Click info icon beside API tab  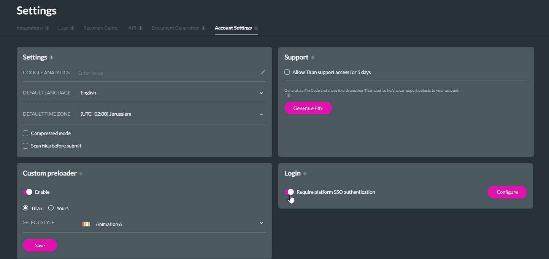pyautogui.click(x=141, y=28)
